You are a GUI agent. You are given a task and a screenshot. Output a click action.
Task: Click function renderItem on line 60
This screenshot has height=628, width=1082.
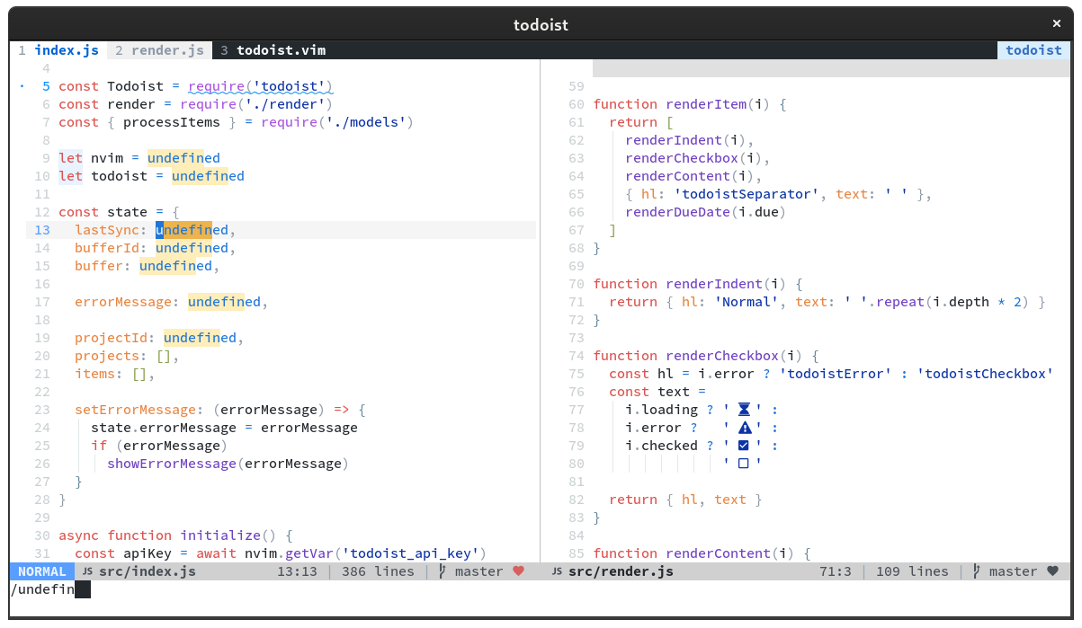point(670,104)
